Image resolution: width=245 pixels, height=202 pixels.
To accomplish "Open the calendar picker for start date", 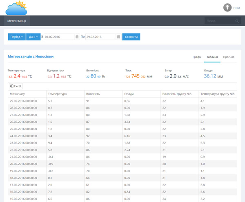I will point(77,37).
